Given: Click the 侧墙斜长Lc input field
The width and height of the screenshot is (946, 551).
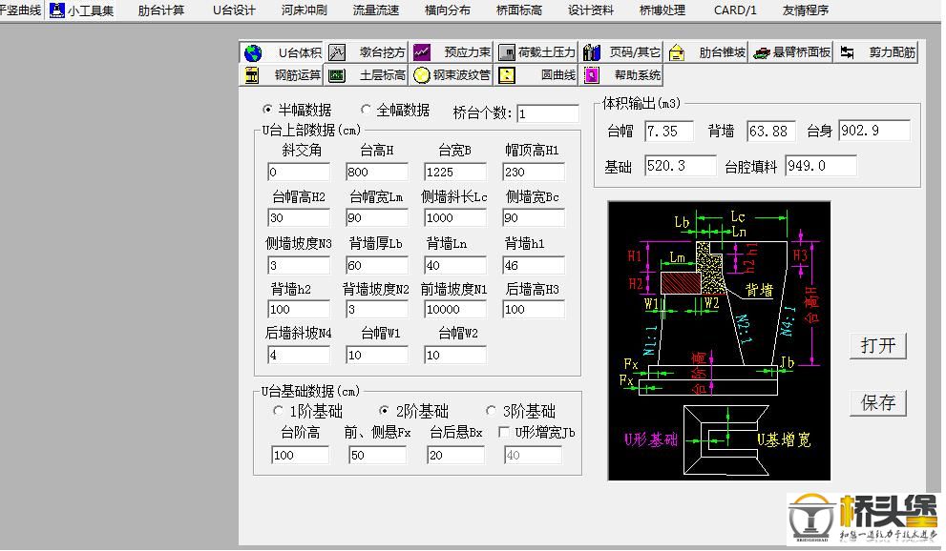Looking at the screenshot, I should 455,217.
